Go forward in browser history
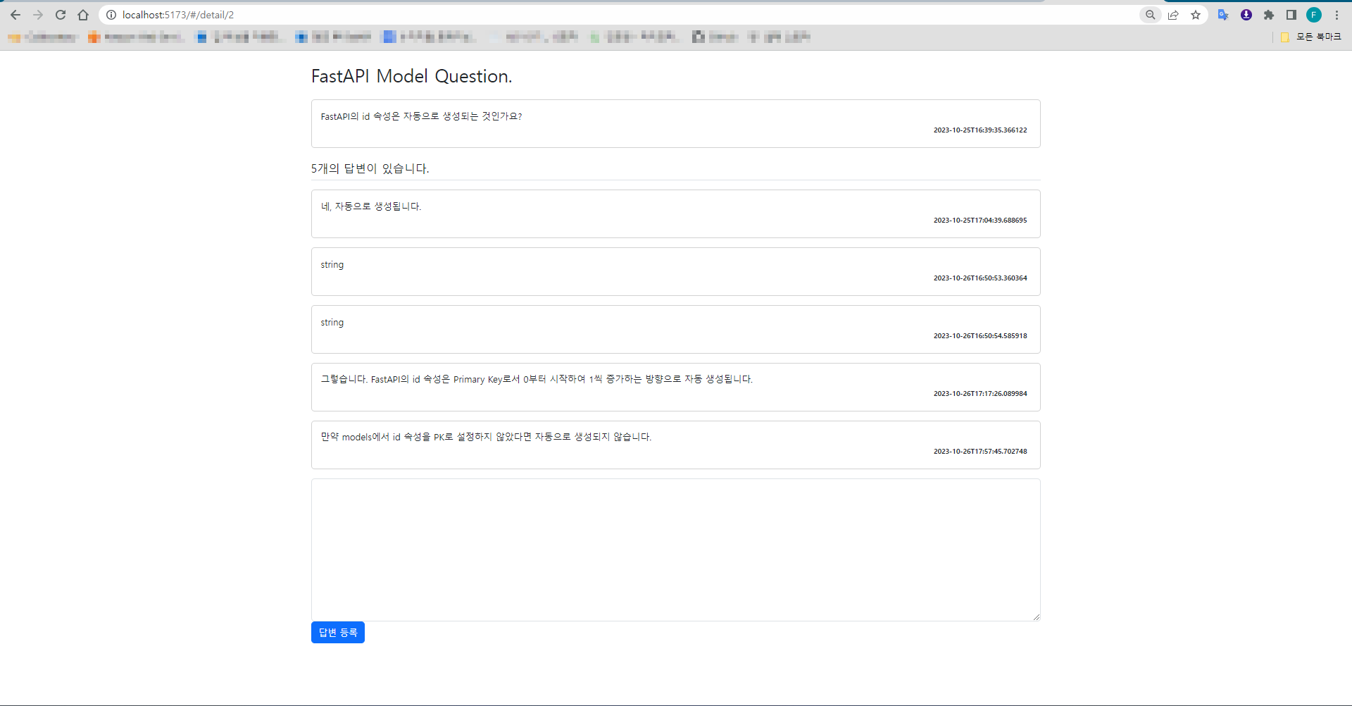Screen dimensions: 1352x706 click(38, 15)
